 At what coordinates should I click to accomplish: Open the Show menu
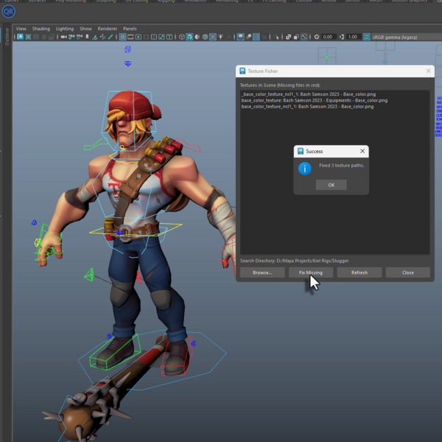85,29
